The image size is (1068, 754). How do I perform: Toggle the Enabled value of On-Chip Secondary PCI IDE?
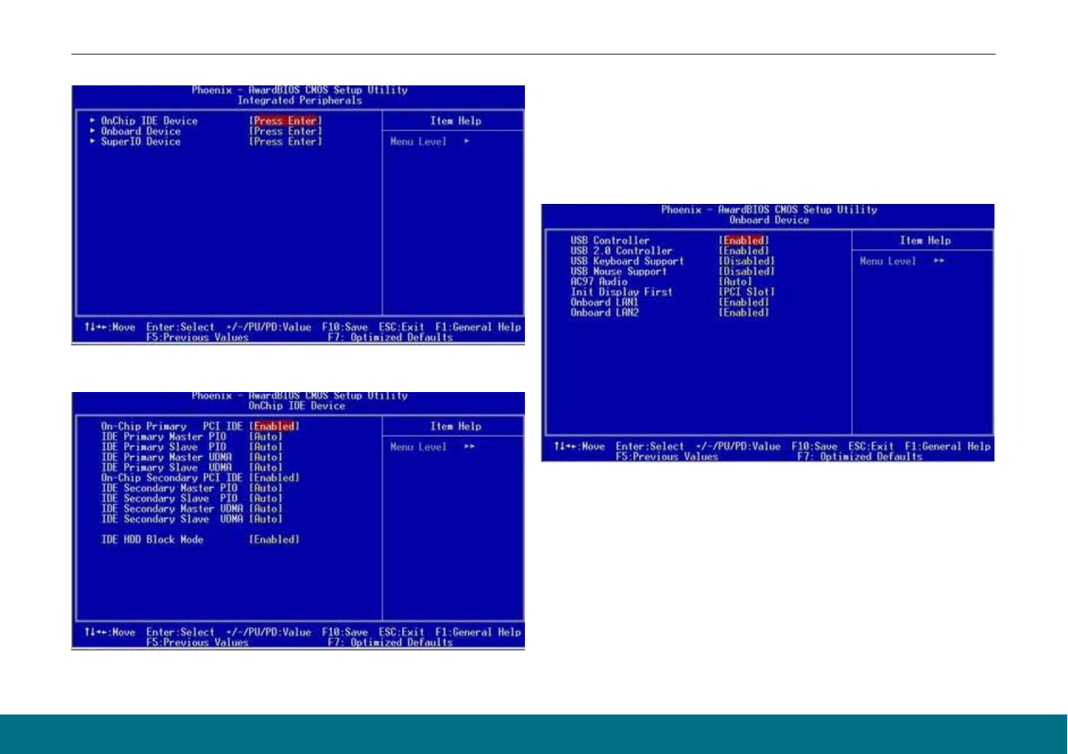(x=274, y=477)
